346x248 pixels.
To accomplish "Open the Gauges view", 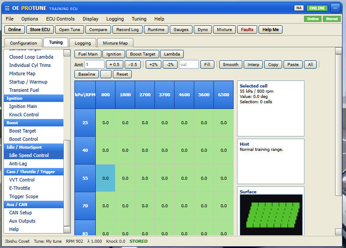I will click(x=181, y=30).
